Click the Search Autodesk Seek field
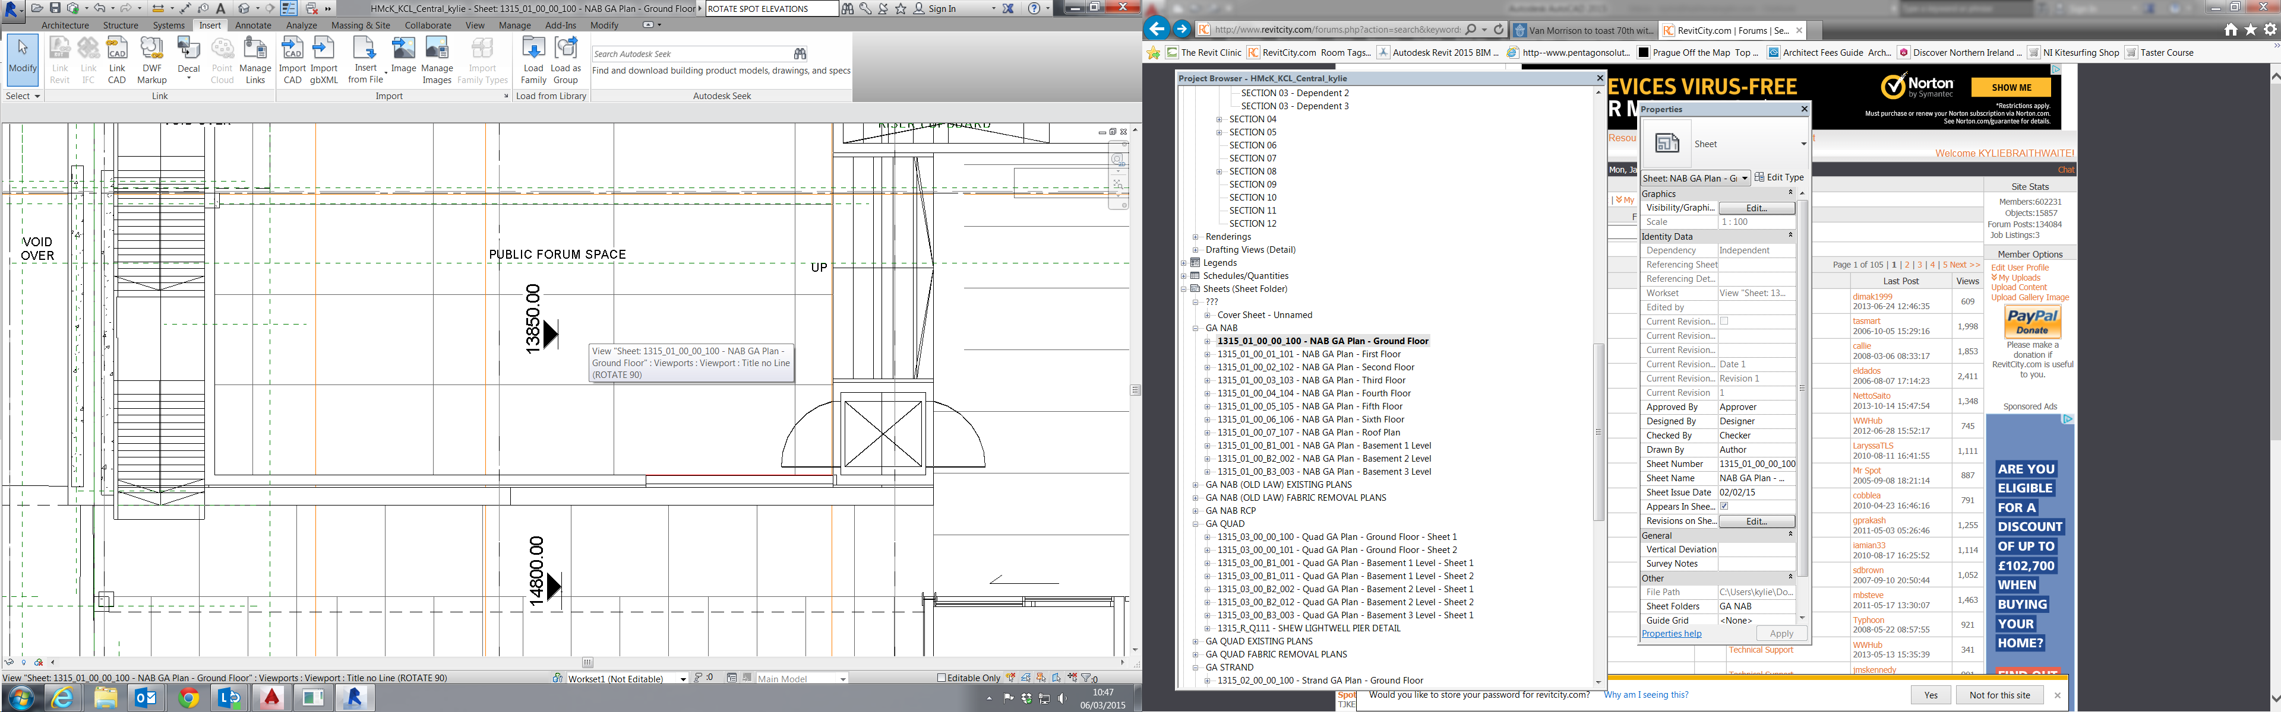This screenshot has height=712, width=2281. point(691,54)
